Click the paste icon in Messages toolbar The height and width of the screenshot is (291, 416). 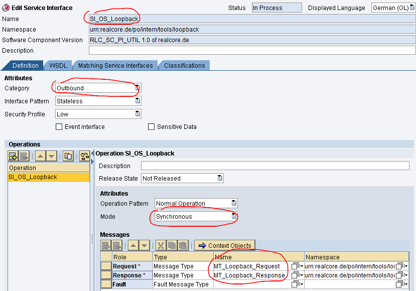click(x=183, y=245)
